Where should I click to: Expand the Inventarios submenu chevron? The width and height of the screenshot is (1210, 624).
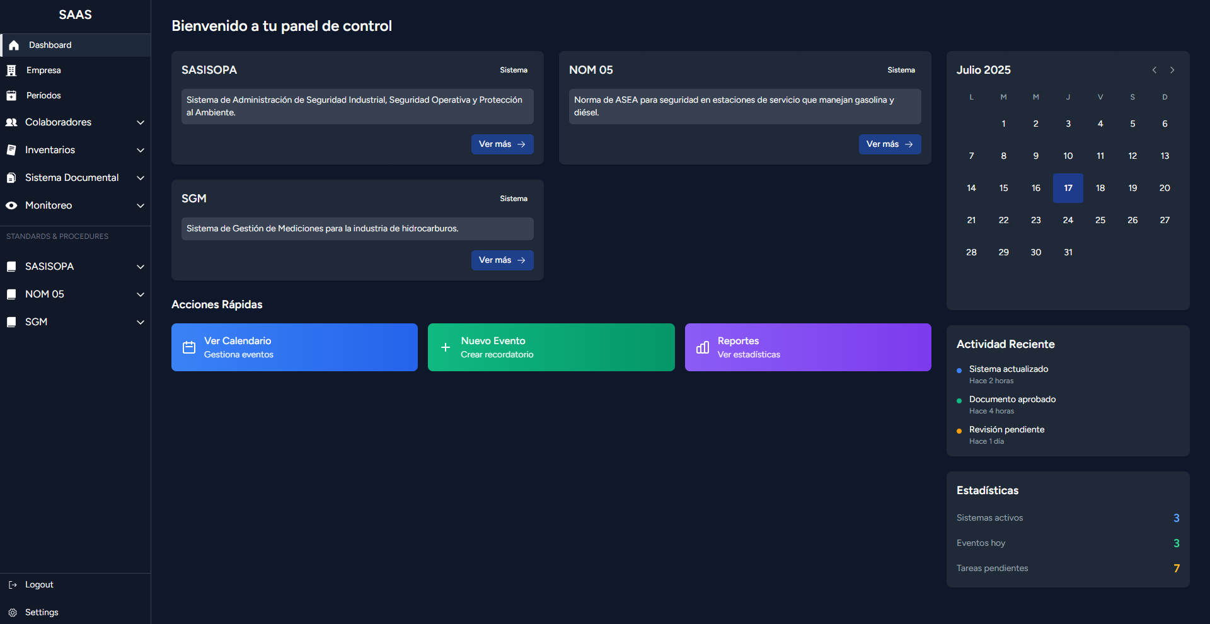(141, 150)
